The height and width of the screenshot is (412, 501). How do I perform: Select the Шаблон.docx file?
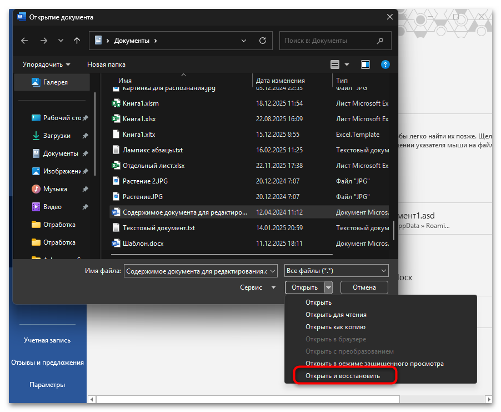coord(143,244)
